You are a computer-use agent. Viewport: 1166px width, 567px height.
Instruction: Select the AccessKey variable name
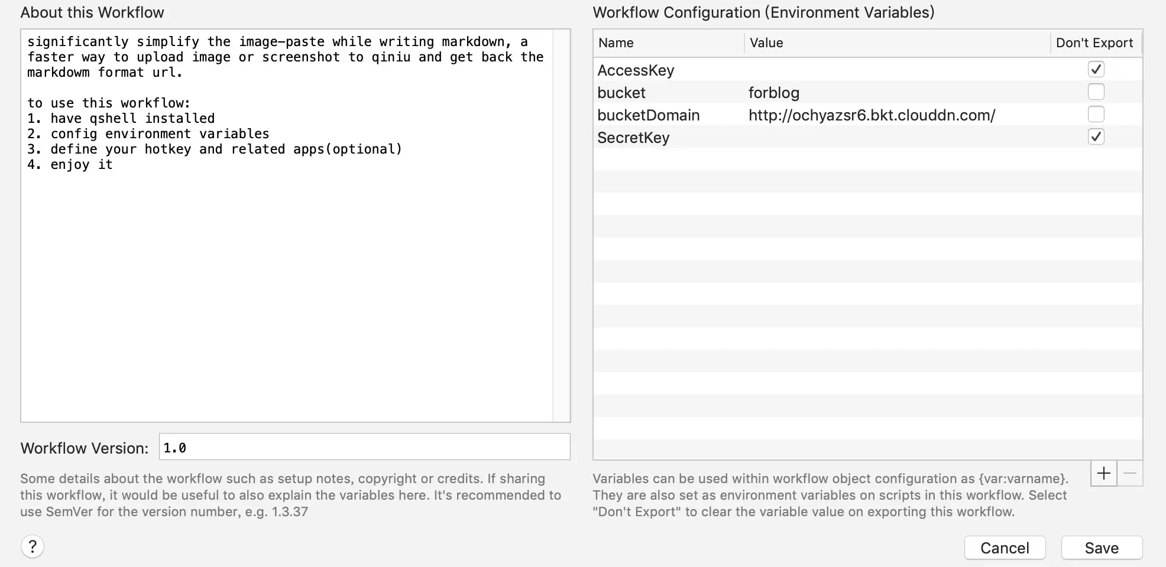(636, 70)
